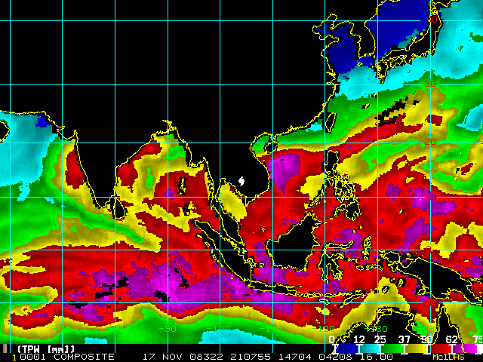The image size is (483, 362).
Task: Click the yellow "McIDAS" label
Action: (x=448, y=357)
